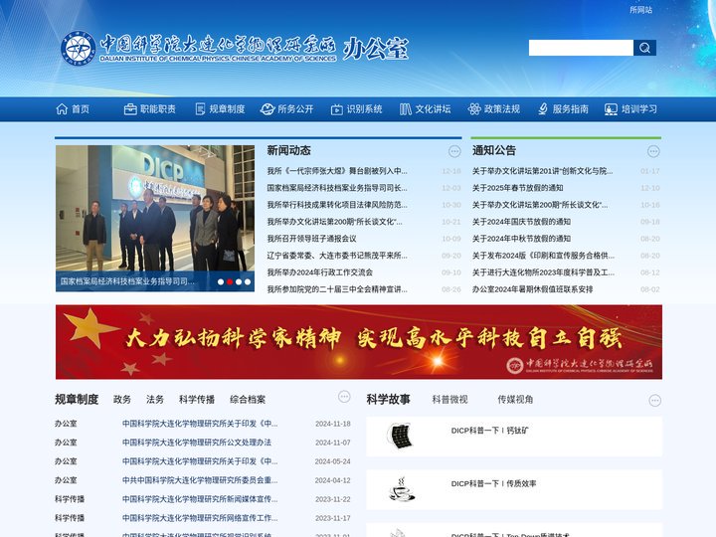Go to 首页 home menu item
The image size is (716, 537).
coord(81,109)
